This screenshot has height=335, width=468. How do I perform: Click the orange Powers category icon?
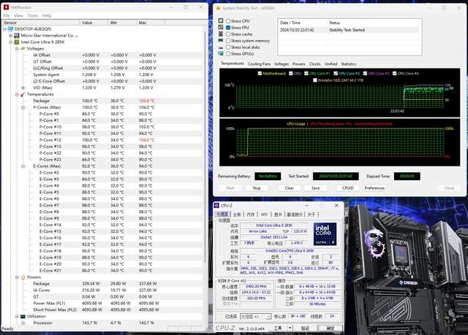pos(23,277)
